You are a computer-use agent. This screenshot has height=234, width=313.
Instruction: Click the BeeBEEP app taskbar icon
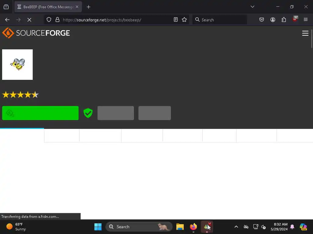207,227
